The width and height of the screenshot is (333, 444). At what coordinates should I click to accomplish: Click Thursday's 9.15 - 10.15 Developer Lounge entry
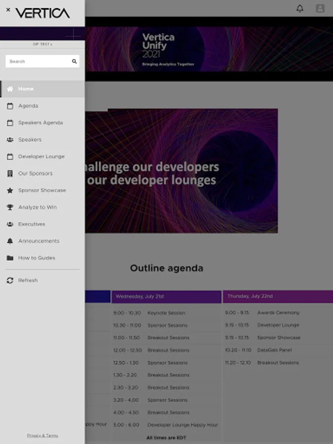(278, 325)
